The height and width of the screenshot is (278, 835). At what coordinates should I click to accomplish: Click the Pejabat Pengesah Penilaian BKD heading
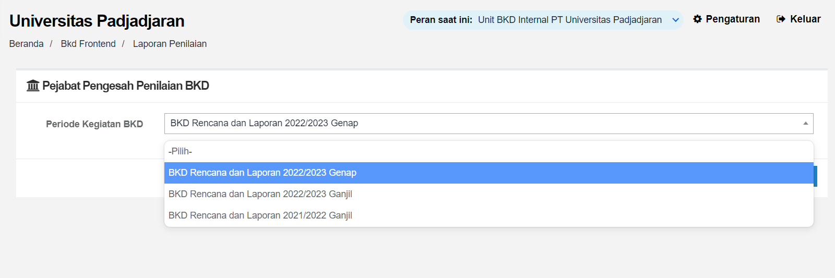[126, 86]
